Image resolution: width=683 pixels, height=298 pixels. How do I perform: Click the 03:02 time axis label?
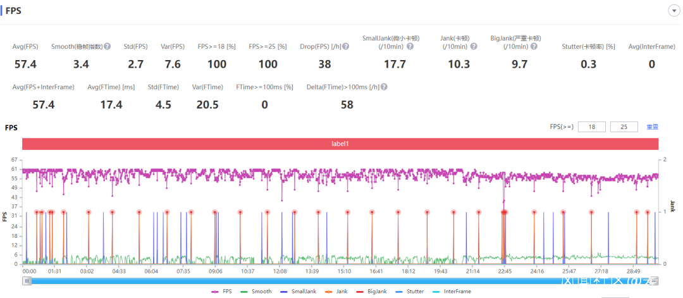(87, 271)
